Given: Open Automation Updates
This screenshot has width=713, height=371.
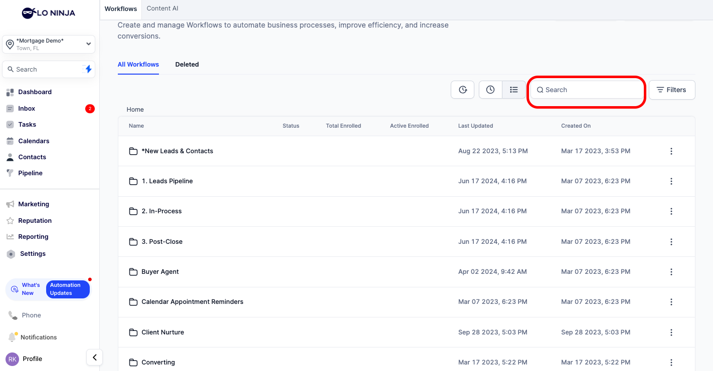Looking at the screenshot, I should (68, 289).
